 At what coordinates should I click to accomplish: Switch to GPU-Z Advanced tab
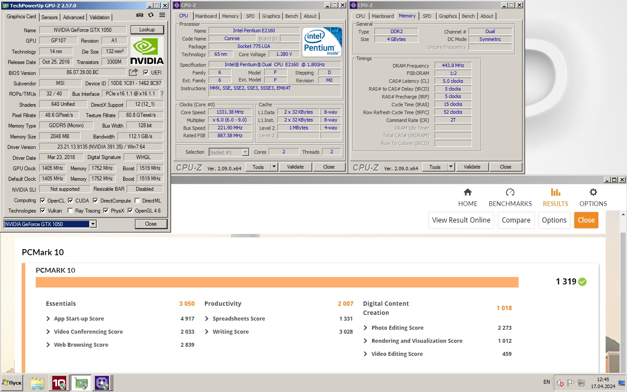74,17
